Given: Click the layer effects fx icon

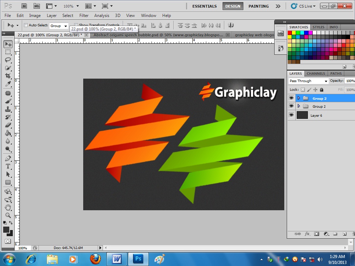Looking at the screenshot, I should click(x=307, y=234).
